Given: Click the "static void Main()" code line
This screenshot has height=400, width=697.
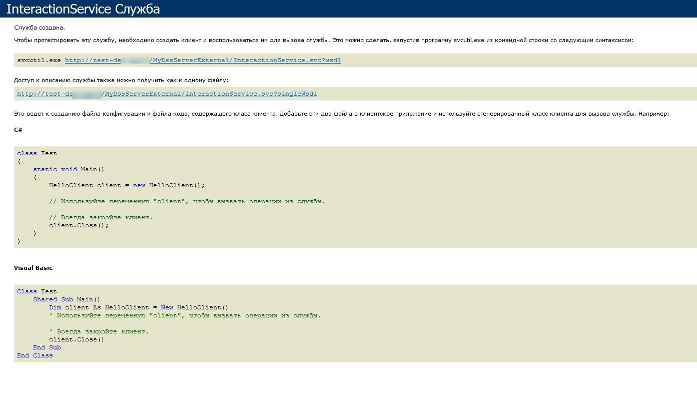Looking at the screenshot, I should pos(69,169).
